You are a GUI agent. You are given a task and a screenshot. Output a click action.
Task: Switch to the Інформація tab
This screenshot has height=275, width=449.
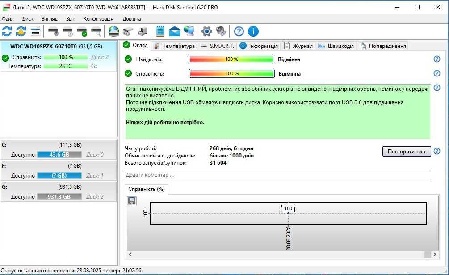click(259, 46)
